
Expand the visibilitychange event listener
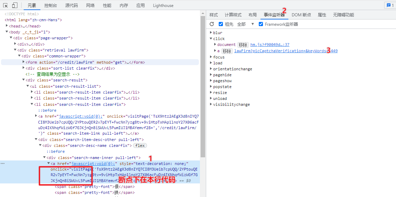[x=211, y=104]
